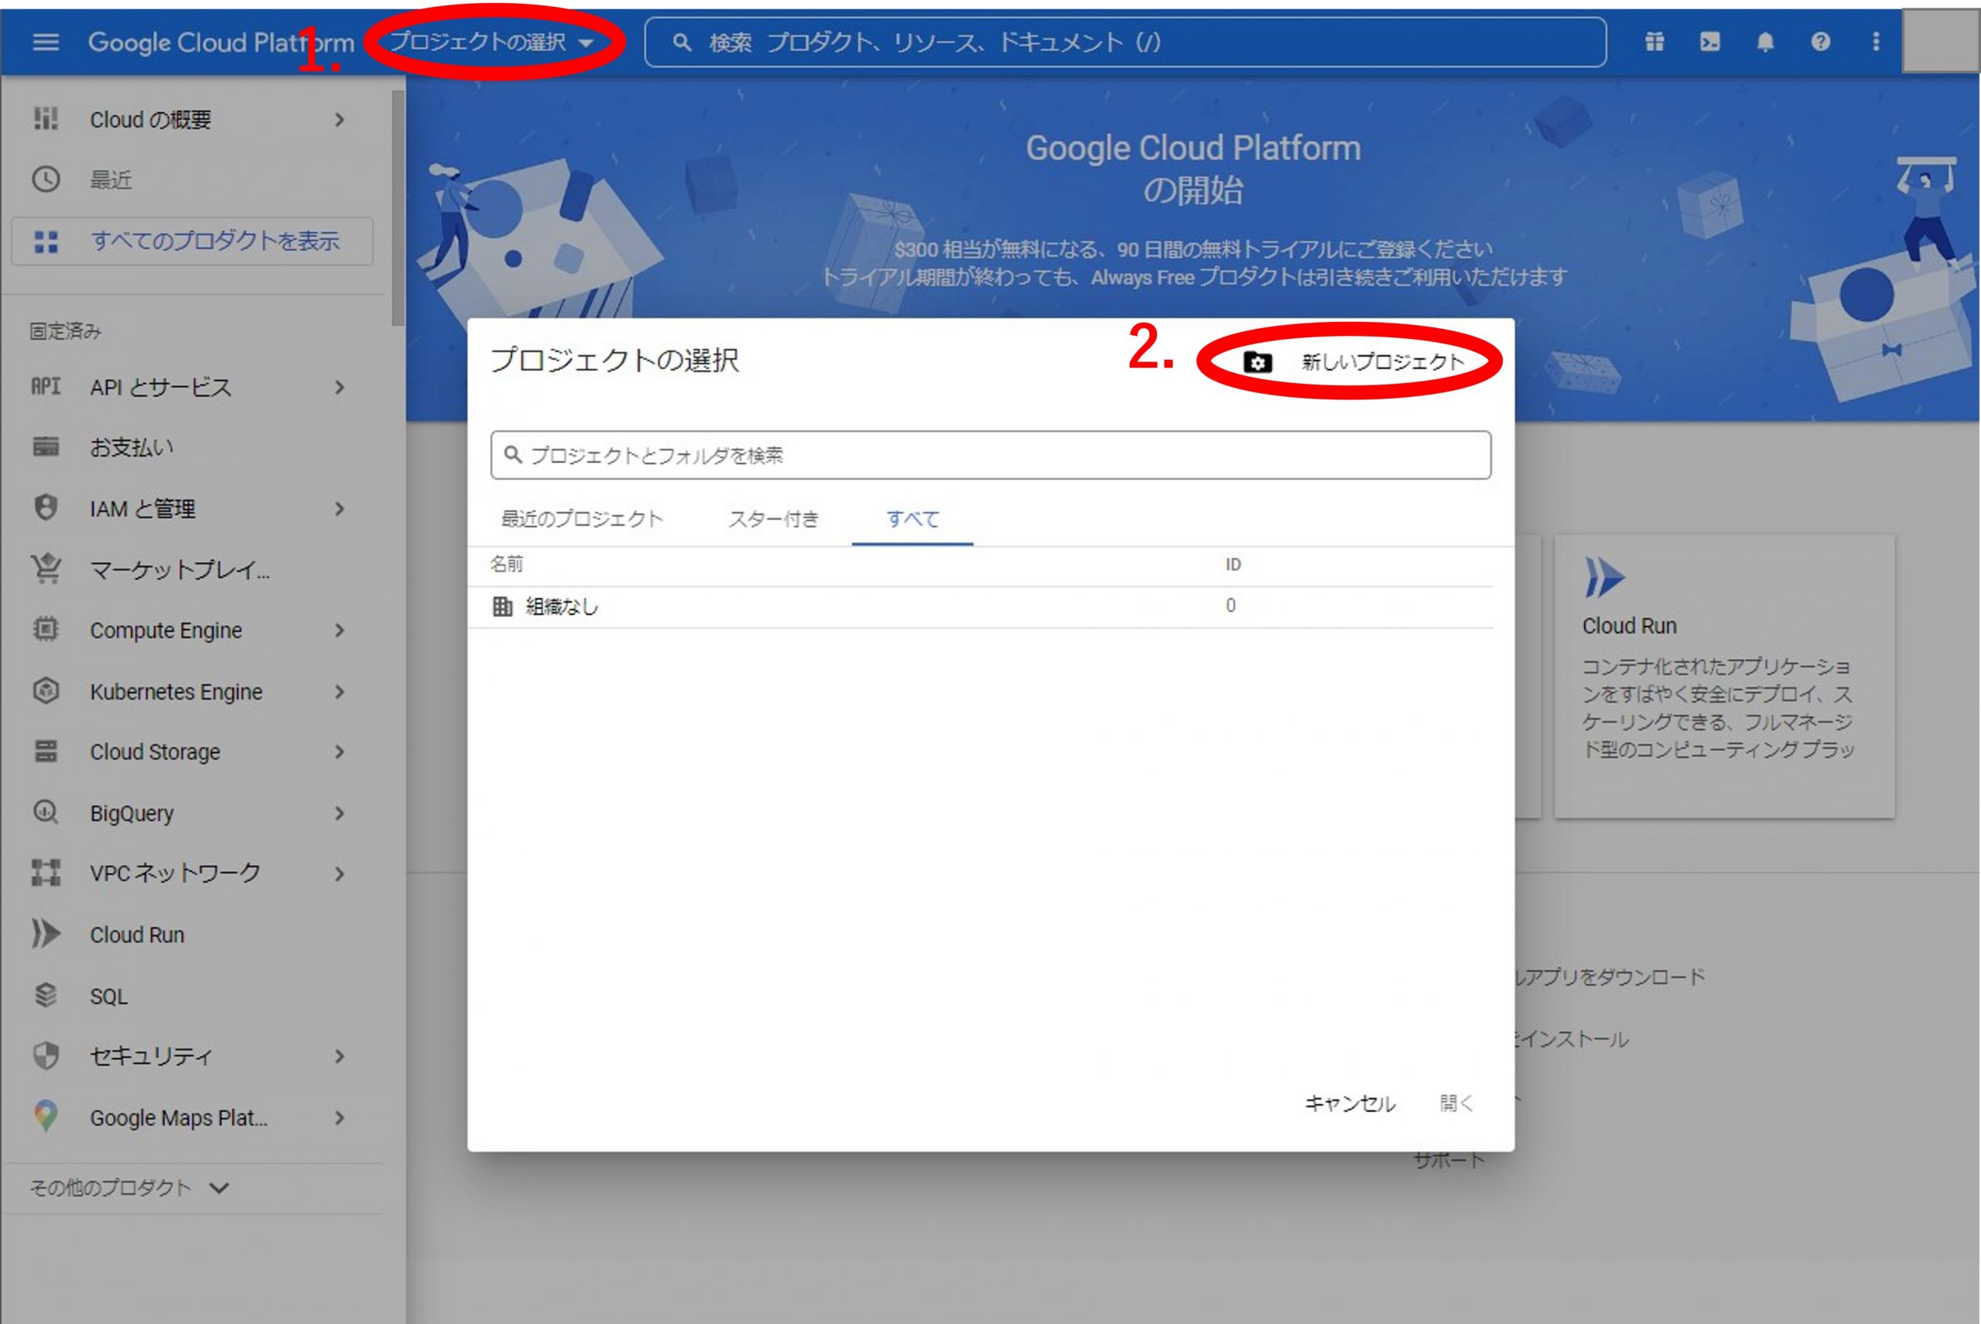1981x1324 pixels.
Task: Activate the Cloud Shell terminal icon
Action: [x=1710, y=41]
